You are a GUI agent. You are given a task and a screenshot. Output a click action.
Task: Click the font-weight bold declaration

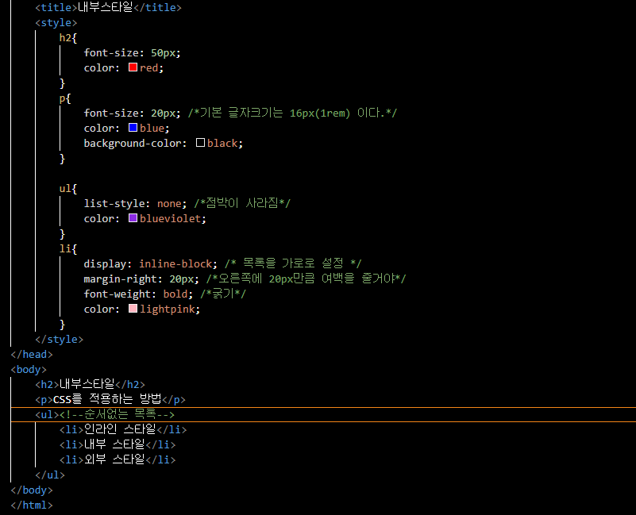click(138, 294)
